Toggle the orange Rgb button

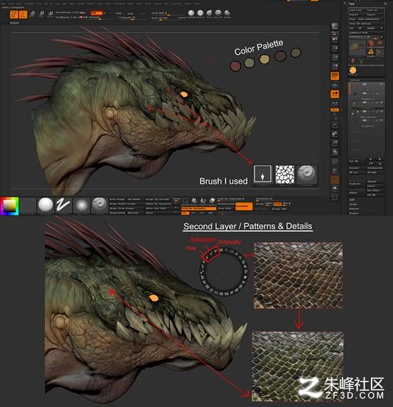click(x=96, y=13)
